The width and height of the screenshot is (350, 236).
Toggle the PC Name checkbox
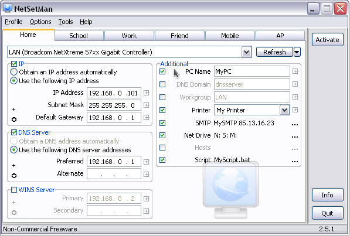tap(162, 71)
